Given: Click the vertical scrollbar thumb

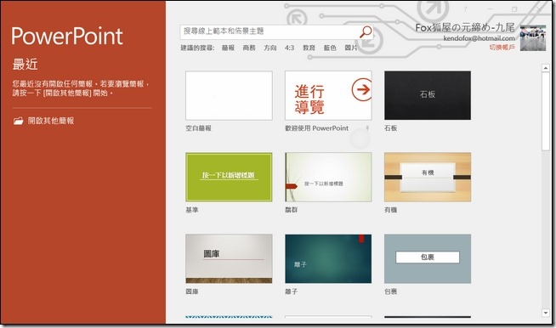Looking at the screenshot, I should pyautogui.click(x=546, y=111).
